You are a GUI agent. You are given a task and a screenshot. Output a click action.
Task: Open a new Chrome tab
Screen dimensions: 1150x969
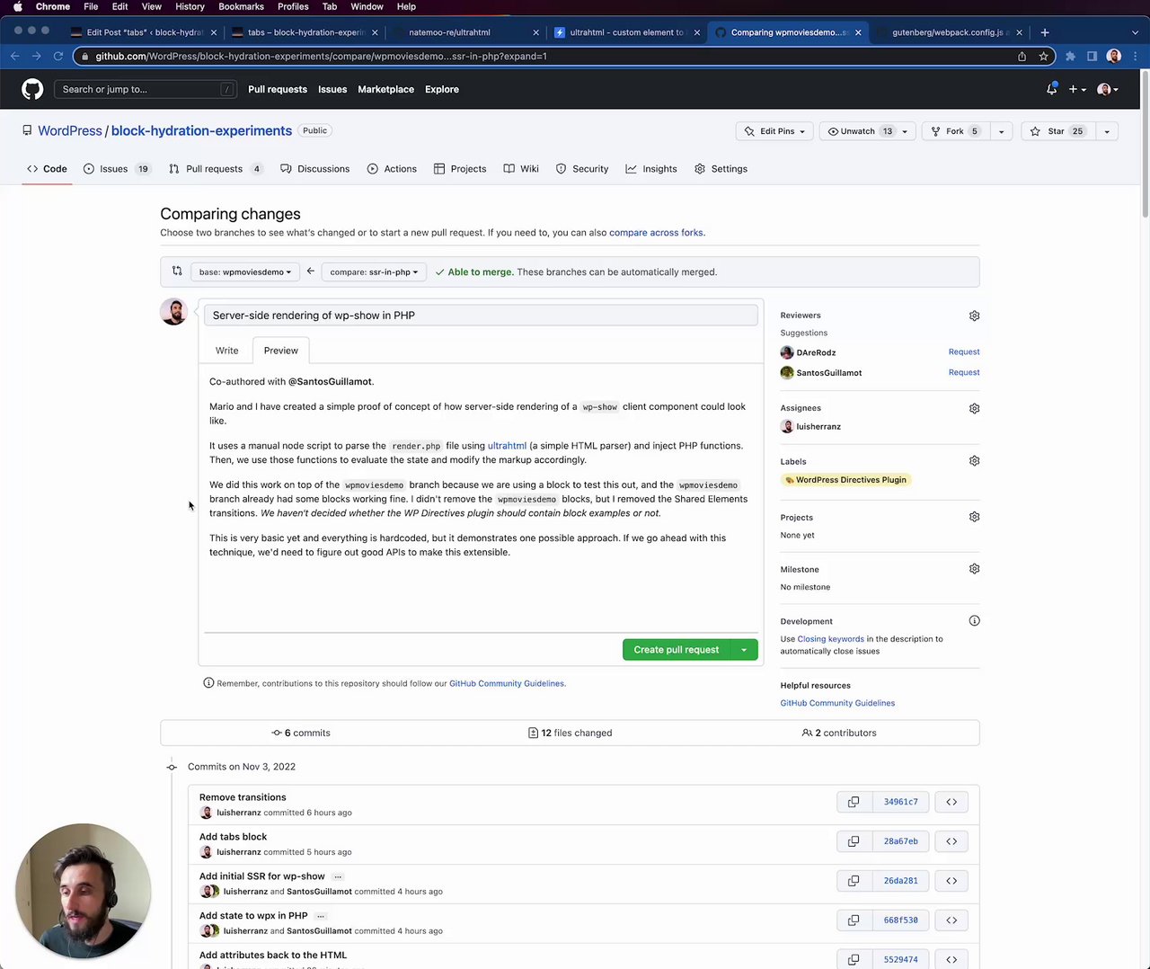point(1044,32)
